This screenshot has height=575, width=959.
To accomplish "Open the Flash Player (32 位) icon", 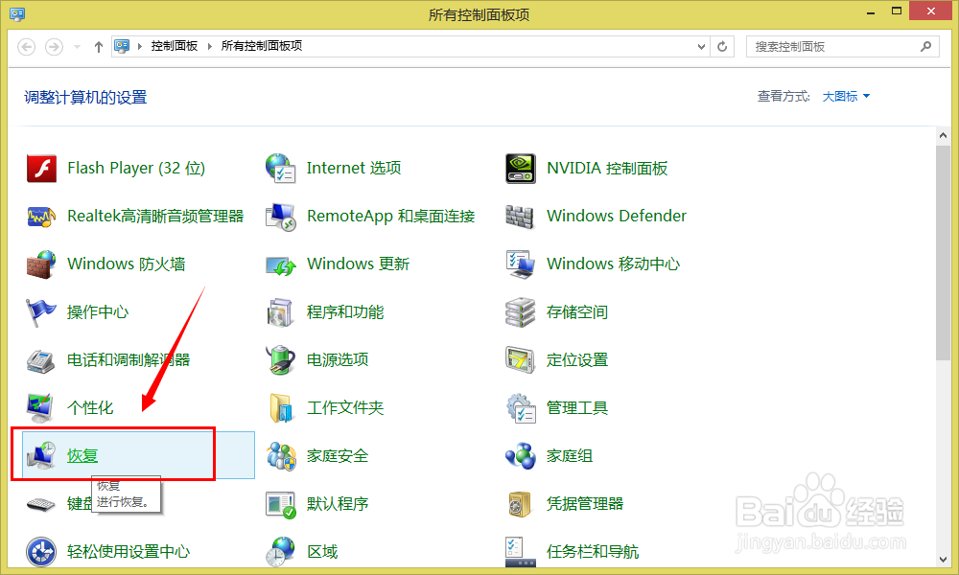I will tap(41, 168).
